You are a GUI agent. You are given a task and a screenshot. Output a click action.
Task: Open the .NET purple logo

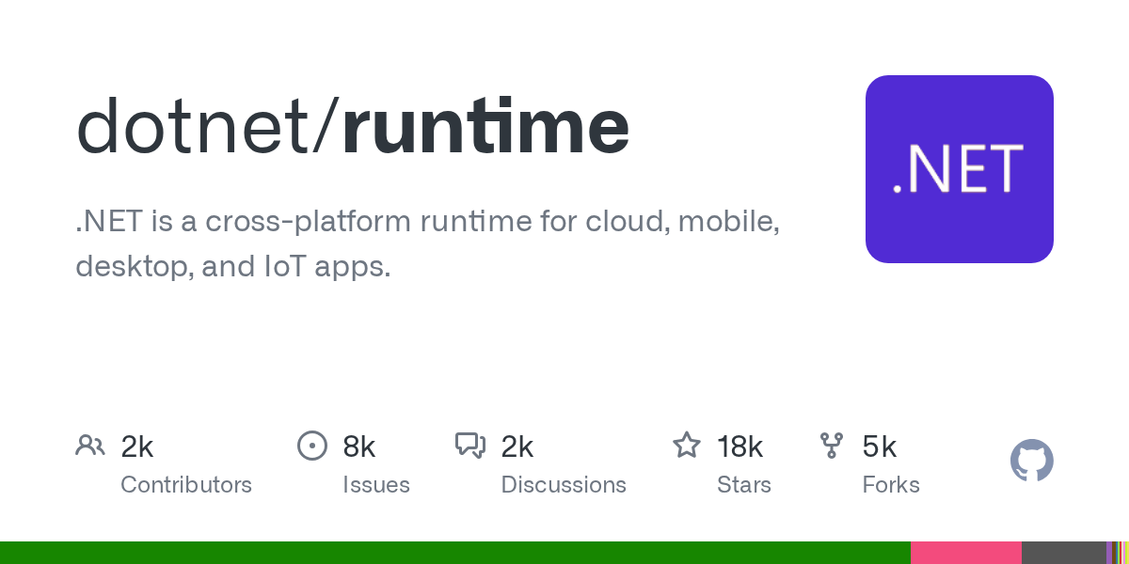pyautogui.click(x=960, y=169)
